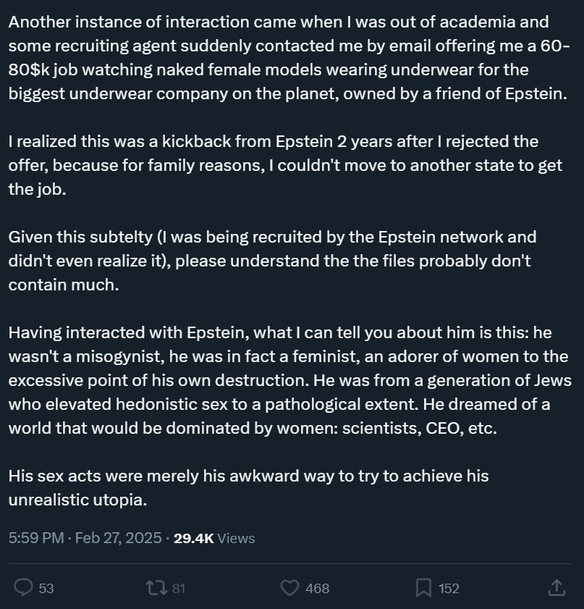Click the Feb 27, 2025 date
Viewport: 584px width, 609px height.
click(x=118, y=538)
